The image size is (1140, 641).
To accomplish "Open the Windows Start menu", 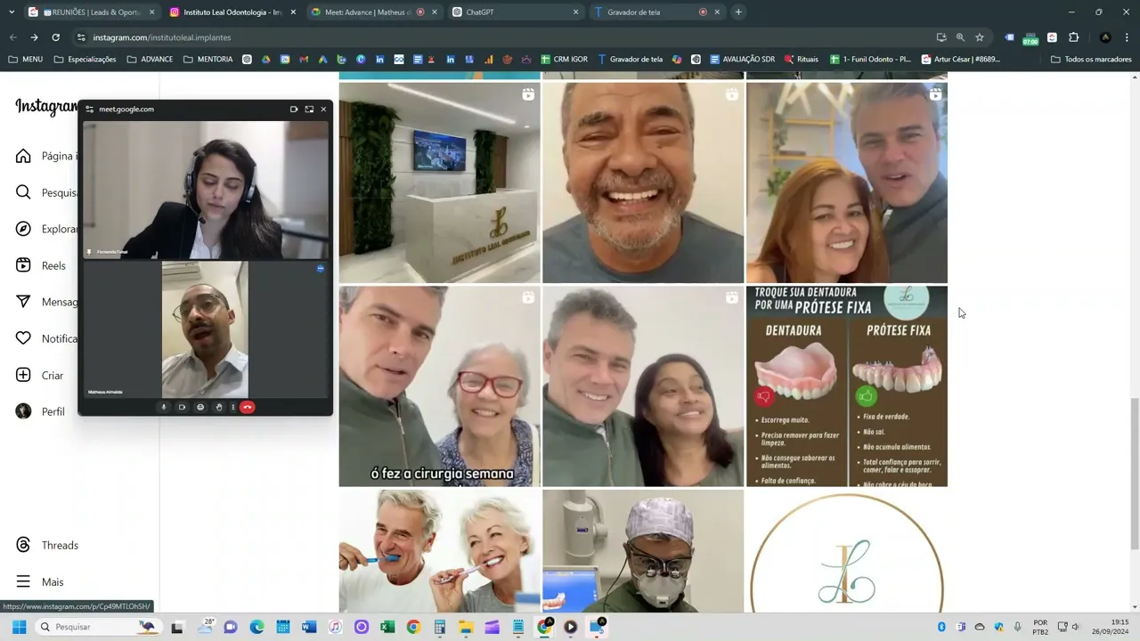I will (x=19, y=627).
